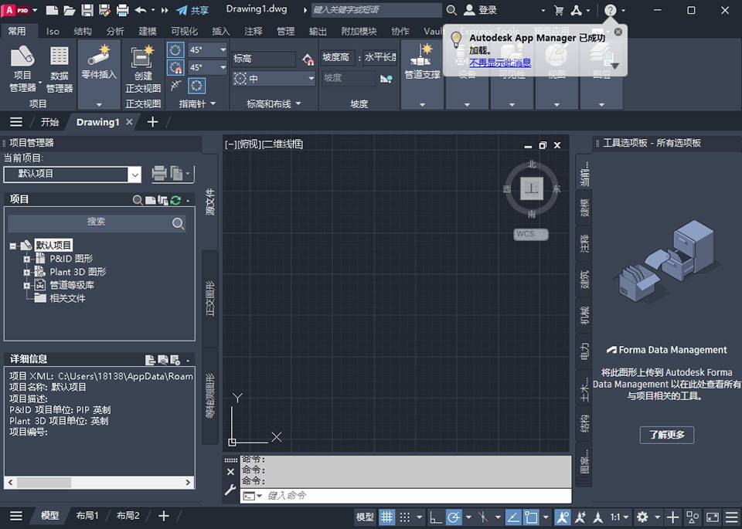Expand the 指南针 panel arrow
This screenshot has height=529, width=742.
coord(213,103)
